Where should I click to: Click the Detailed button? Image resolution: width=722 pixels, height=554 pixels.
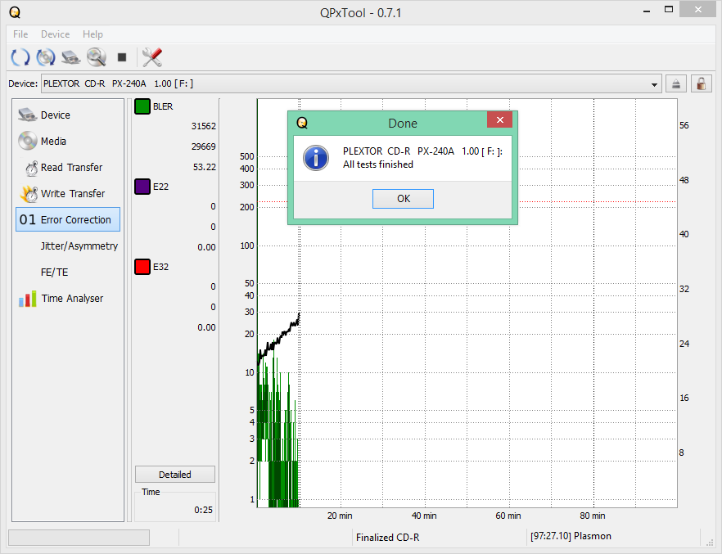click(x=175, y=475)
